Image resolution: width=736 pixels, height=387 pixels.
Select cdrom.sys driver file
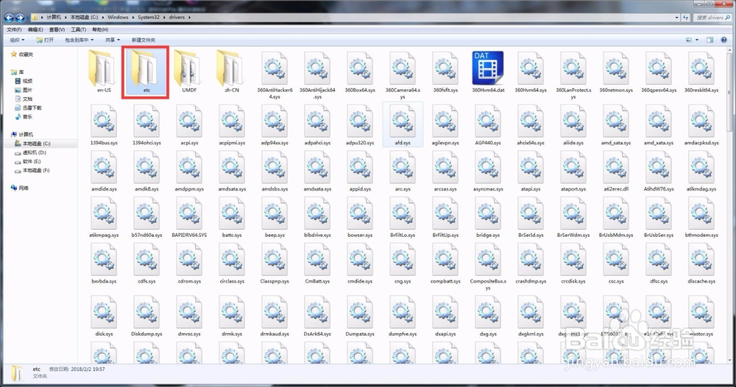pos(189,263)
